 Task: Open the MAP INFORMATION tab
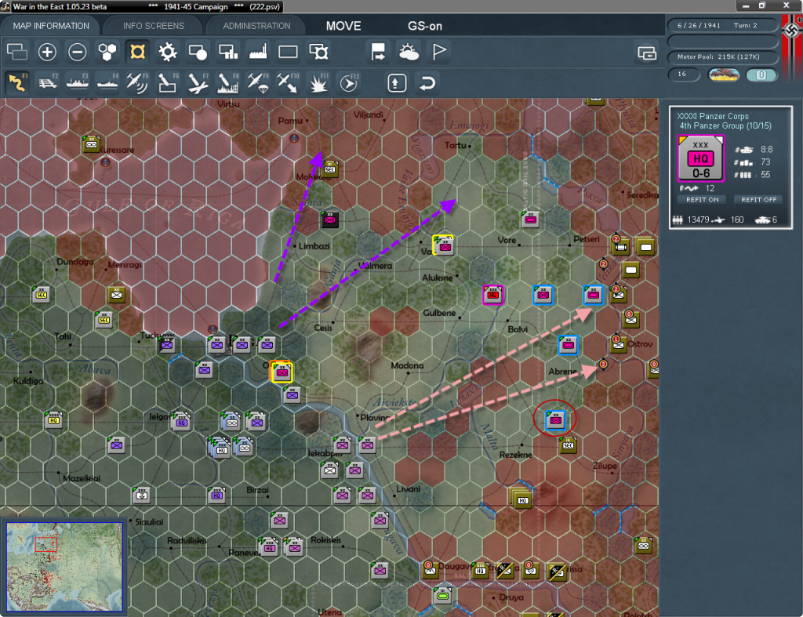(51, 26)
